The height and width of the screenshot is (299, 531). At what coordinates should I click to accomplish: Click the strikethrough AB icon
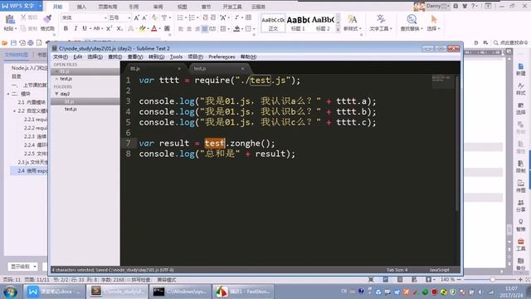coord(96,29)
